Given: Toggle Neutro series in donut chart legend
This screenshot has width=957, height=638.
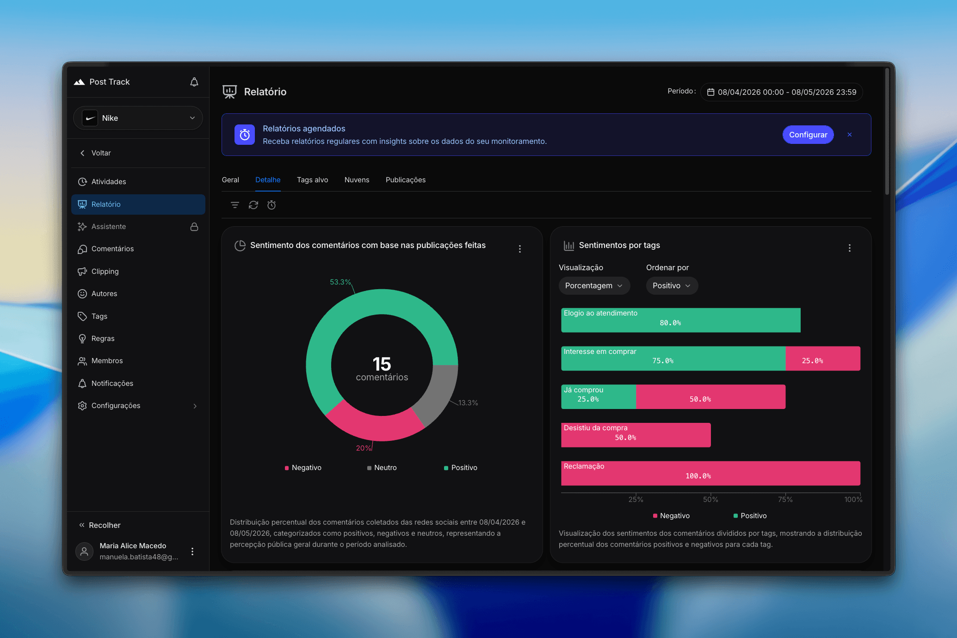Looking at the screenshot, I should 382,468.
